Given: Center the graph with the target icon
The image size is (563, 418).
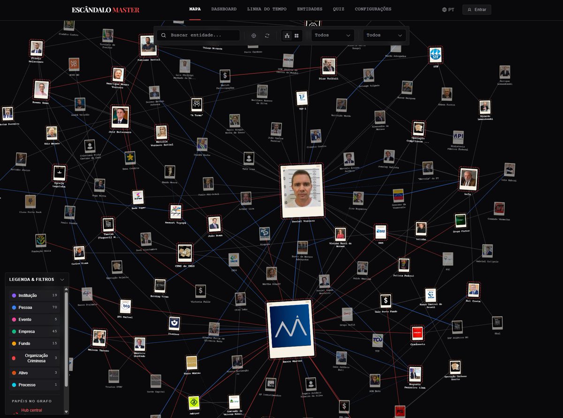Looking at the screenshot, I should pyautogui.click(x=254, y=36).
